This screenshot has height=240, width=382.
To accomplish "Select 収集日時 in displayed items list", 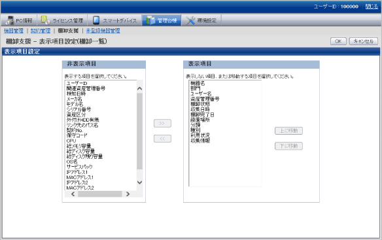I will [200, 110].
